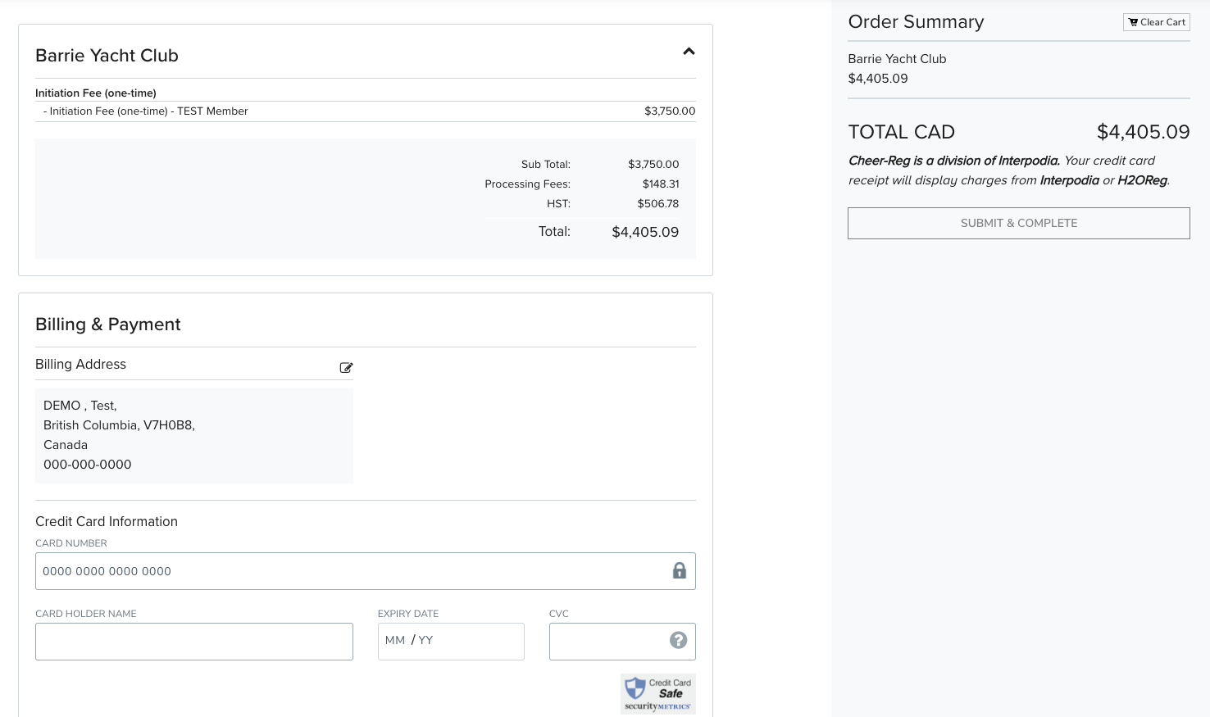Click Barrie Yacht Club in Order Summary
Image resolution: width=1210 pixels, height=717 pixels.
click(x=897, y=59)
